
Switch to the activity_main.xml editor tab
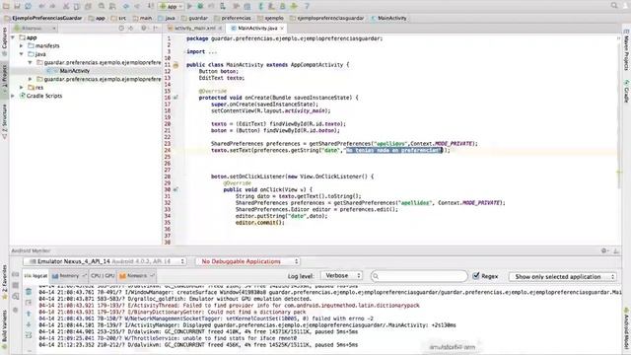pyautogui.click(x=195, y=29)
